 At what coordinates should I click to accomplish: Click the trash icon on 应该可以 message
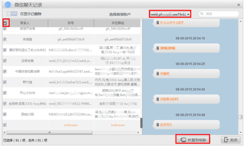158,125
